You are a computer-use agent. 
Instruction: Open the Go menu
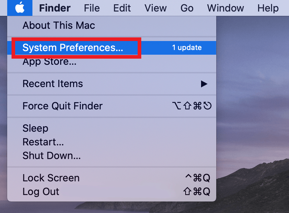pyautogui.click(x=187, y=8)
